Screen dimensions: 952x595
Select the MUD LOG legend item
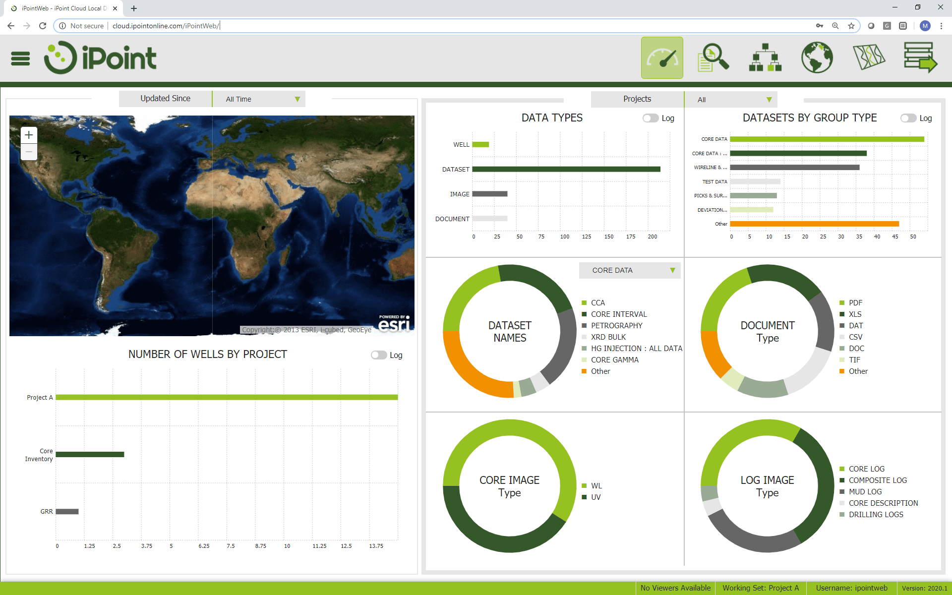point(861,491)
